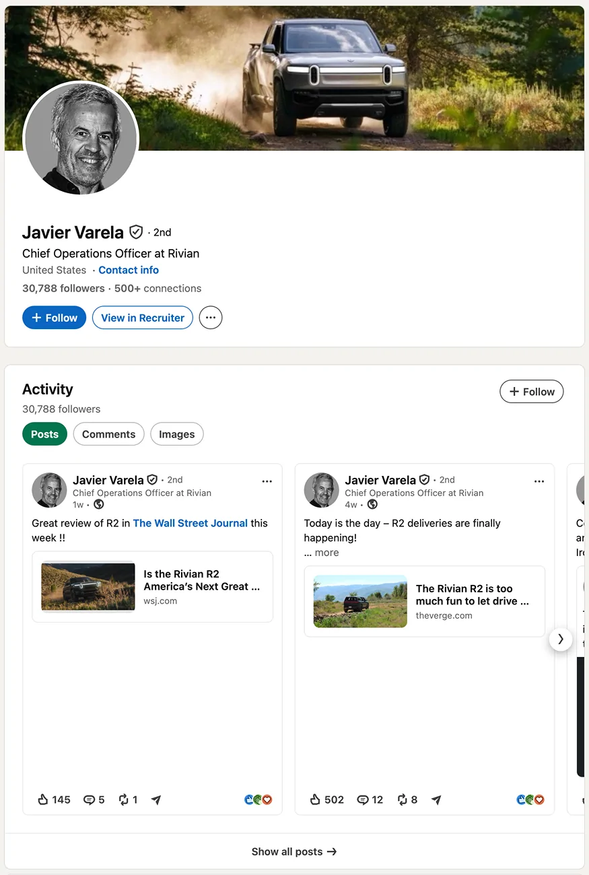This screenshot has height=875, width=589.
Task: Expand the '… more' text on deliveries post
Action: (x=322, y=553)
